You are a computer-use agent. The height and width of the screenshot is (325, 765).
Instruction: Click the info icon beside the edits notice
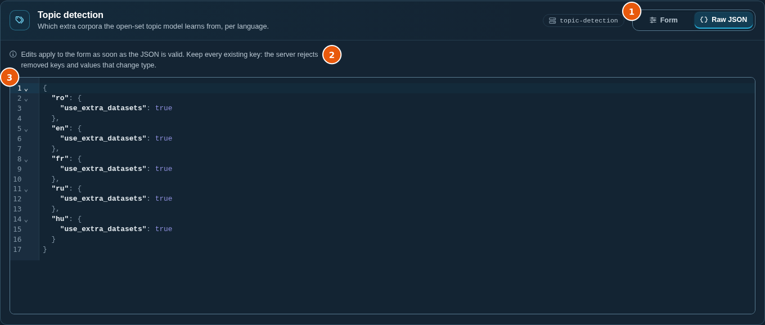coord(13,54)
